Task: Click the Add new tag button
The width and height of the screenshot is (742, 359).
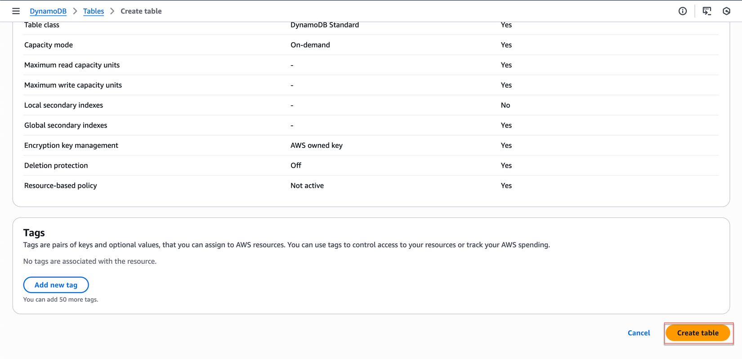Action: 56,285
